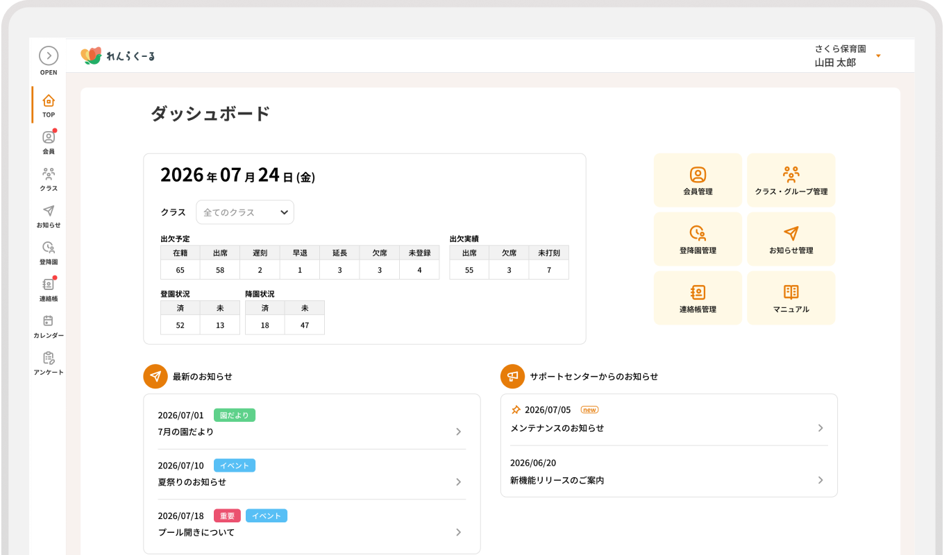Click the 園だより green tag
The height and width of the screenshot is (555, 944).
click(x=235, y=415)
